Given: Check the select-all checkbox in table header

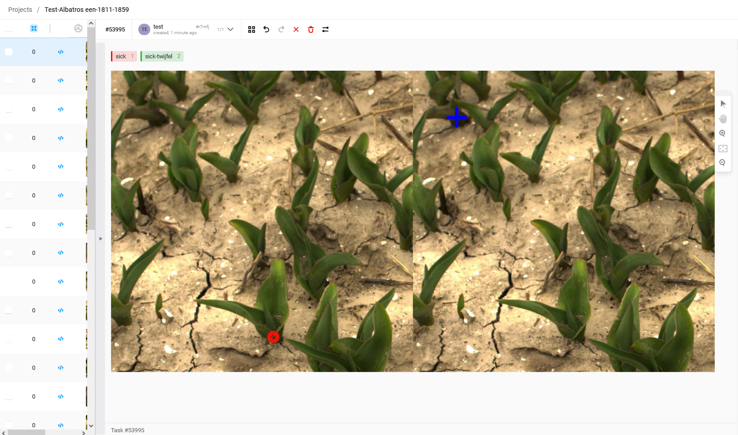Looking at the screenshot, I should pyautogui.click(x=9, y=28).
